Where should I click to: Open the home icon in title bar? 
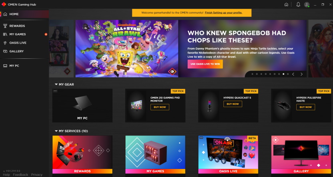pos(286,4)
